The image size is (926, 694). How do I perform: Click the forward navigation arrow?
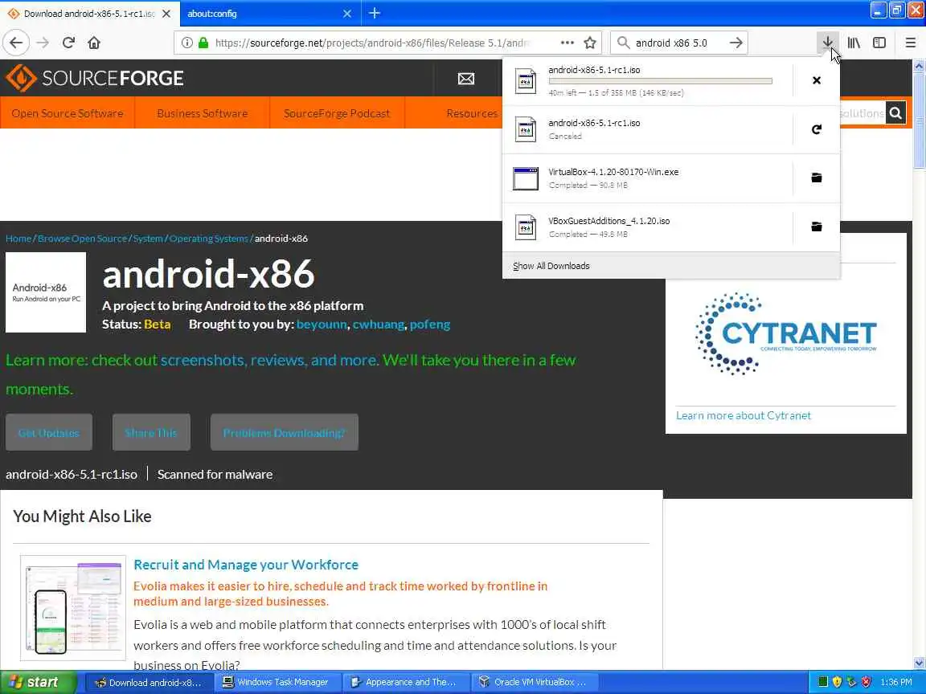point(43,43)
